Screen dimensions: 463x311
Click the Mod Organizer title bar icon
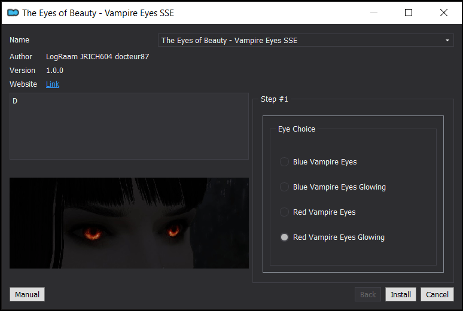coord(13,13)
